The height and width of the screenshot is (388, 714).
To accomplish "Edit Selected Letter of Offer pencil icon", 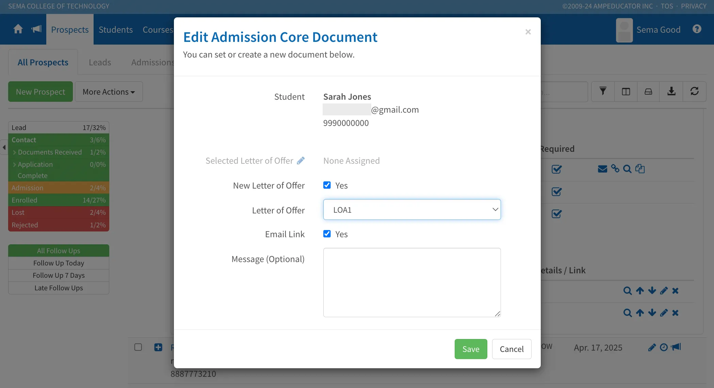I will tap(301, 161).
